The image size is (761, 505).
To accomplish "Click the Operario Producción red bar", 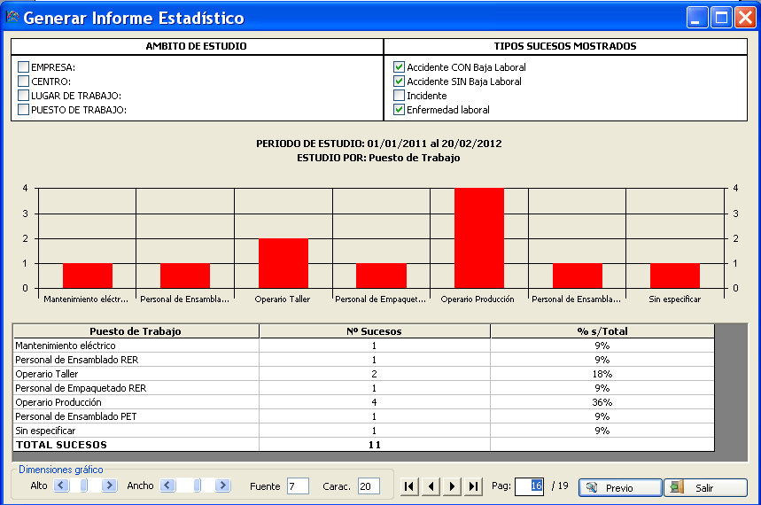I will click(x=479, y=237).
